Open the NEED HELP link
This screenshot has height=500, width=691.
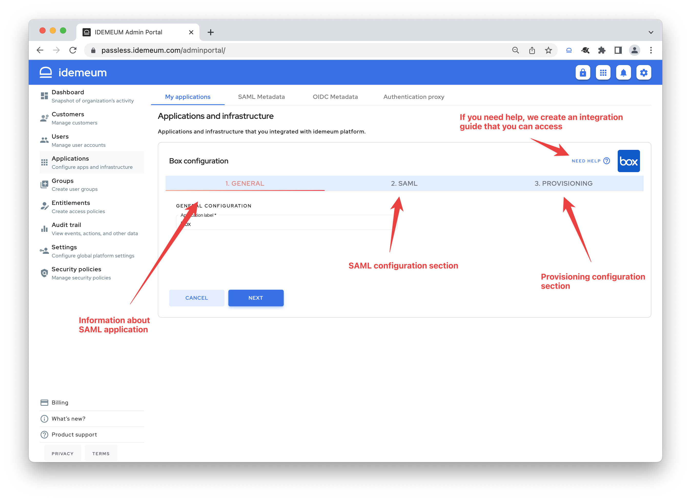point(591,161)
